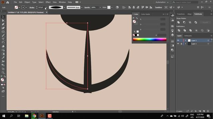Click Minus Front in Pathfinder
The width and height of the screenshot is (213, 119).
coord(184,22)
